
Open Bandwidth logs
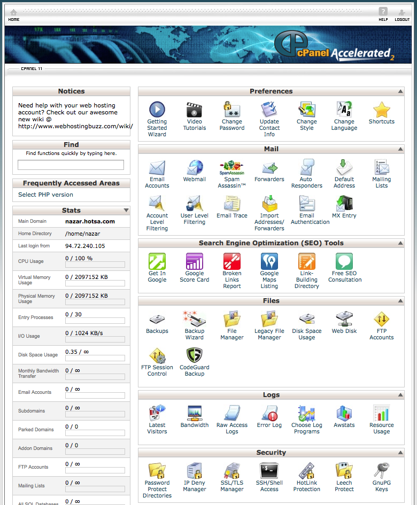[x=194, y=413]
